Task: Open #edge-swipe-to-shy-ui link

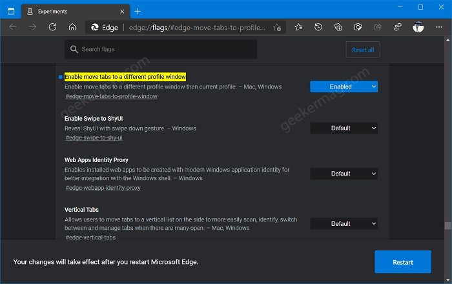Action: click(94, 137)
